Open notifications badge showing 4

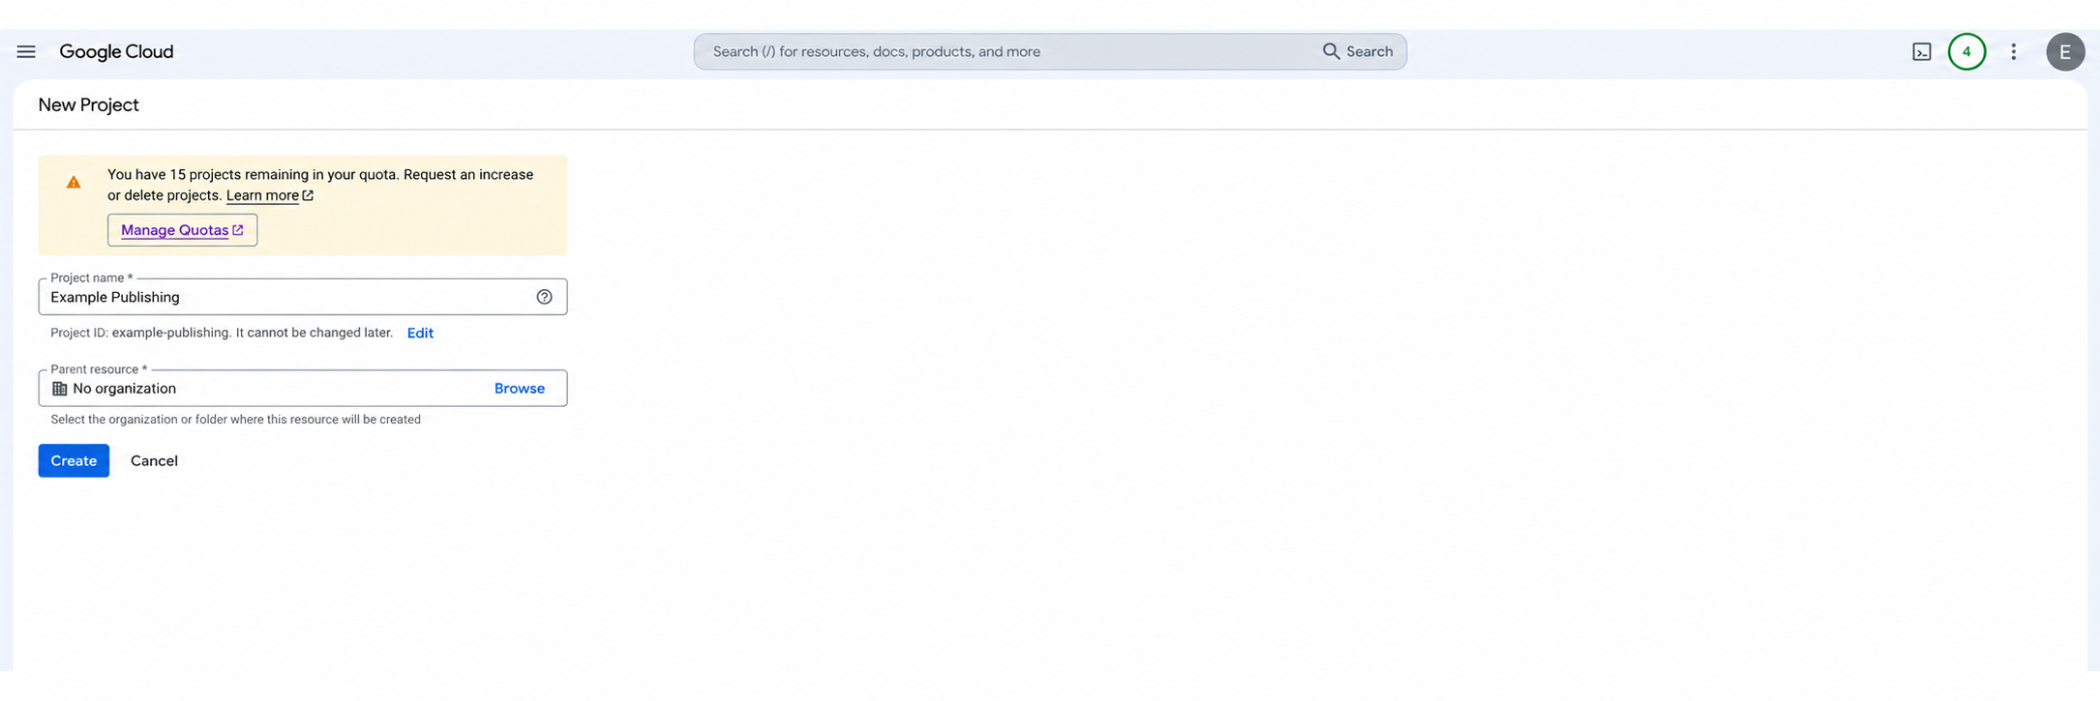click(x=1966, y=52)
